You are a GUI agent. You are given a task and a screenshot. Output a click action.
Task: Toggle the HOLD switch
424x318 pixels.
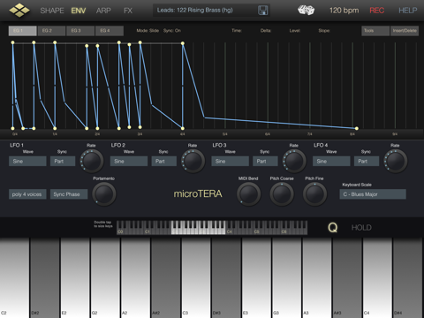click(361, 227)
